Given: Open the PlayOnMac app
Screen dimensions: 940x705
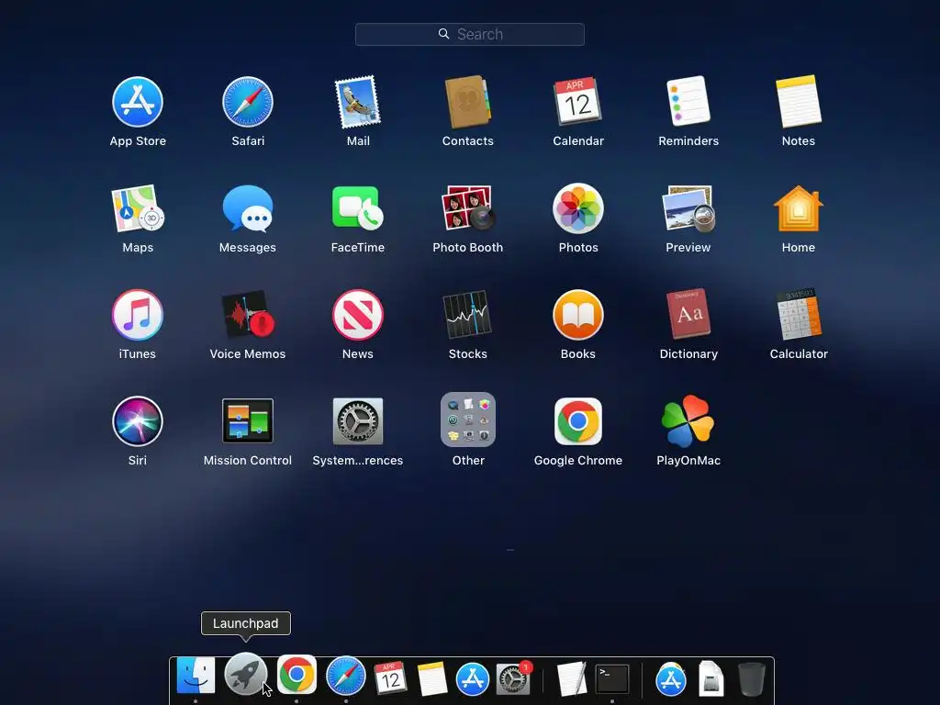Looking at the screenshot, I should (688, 421).
